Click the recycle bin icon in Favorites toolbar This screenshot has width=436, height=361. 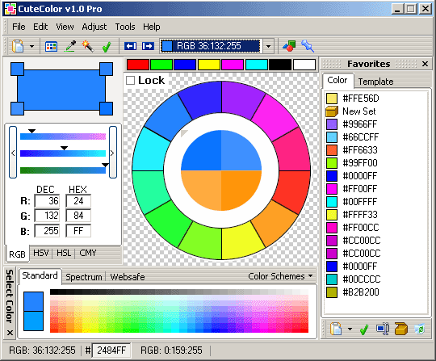tap(419, 329)
